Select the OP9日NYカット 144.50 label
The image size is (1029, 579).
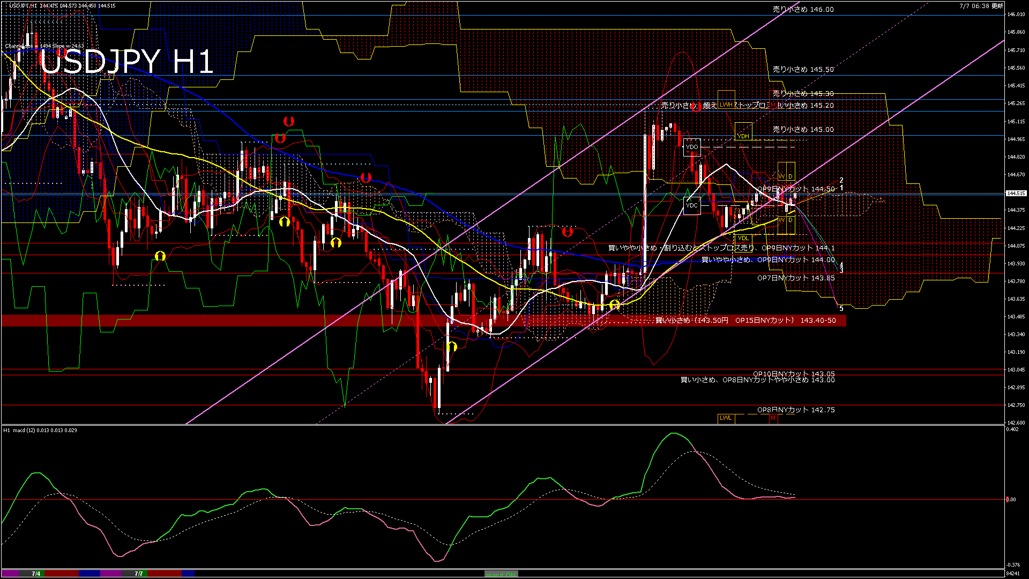point(796,189)
